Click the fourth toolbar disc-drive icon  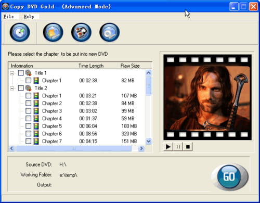click(109, 32)
